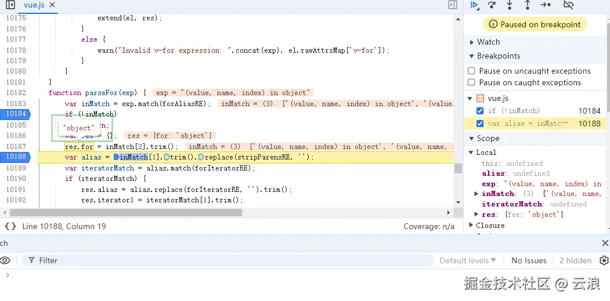Viewport: 610px width, 301px height.
Task: Uncheck the if (!inMatch) breakpoint
Action: coord(480,111)
